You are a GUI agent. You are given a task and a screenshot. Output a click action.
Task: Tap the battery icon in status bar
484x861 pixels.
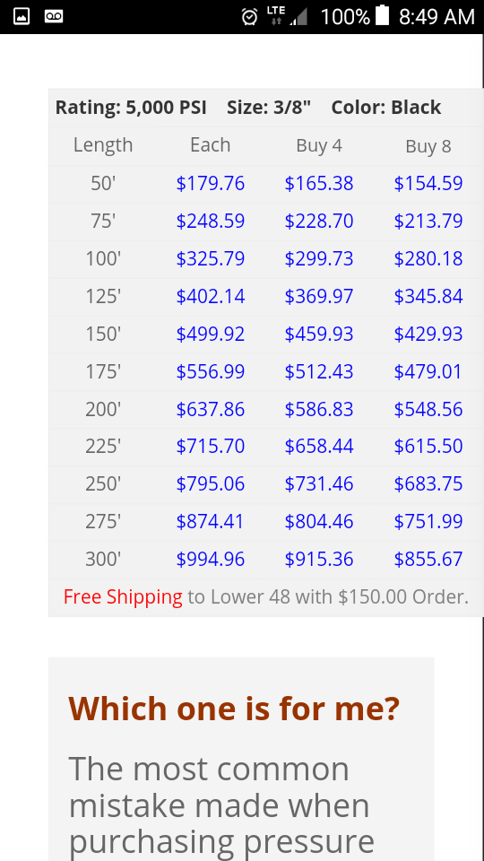(x=382, y=15)
